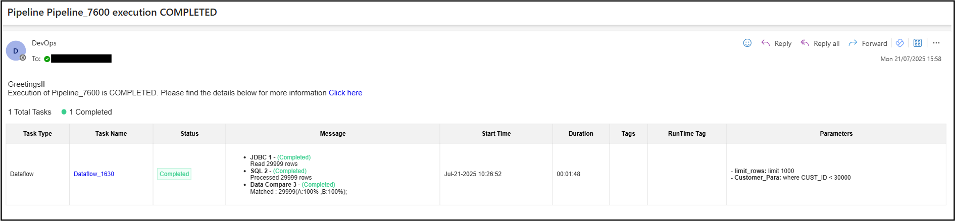Click the green verified recipient icon
The image size is (955, 221).
[x=47, y=59]
